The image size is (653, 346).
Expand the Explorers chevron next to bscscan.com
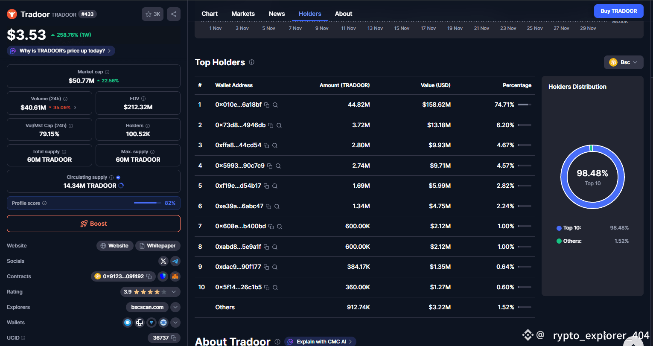click(175, 307)
